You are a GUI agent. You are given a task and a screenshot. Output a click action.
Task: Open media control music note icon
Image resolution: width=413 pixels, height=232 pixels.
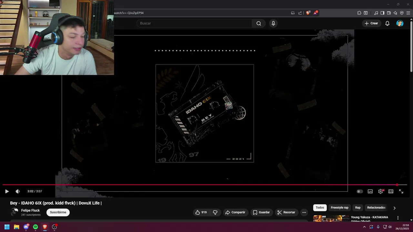click(x=376, y=13)
